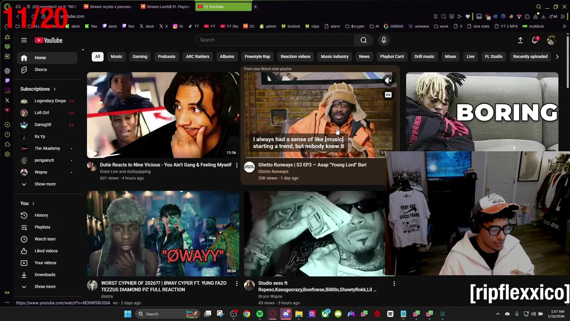The image size is (570, 321).
Task: Click the YouTube logo
Action: (x=49, y=40)
